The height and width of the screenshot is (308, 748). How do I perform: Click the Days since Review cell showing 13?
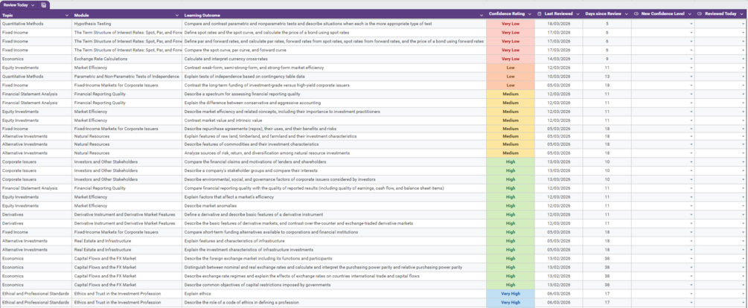607,77
